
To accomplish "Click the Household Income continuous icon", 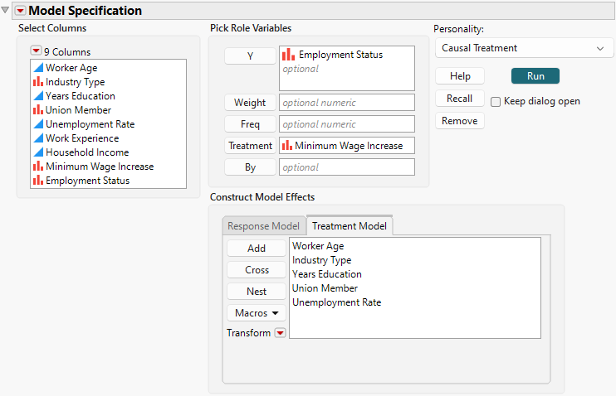I will [37, 152].
